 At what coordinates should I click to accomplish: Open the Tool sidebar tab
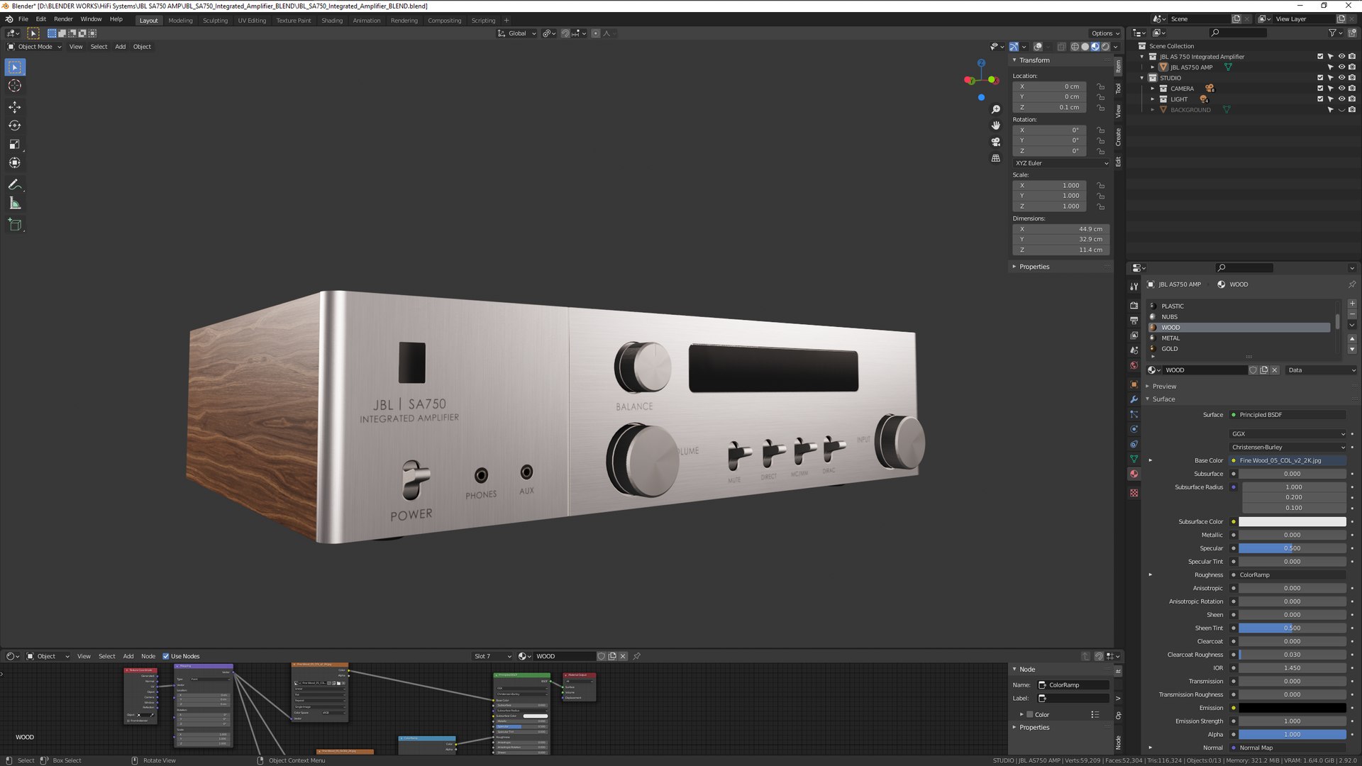[x=1119, y=89]
